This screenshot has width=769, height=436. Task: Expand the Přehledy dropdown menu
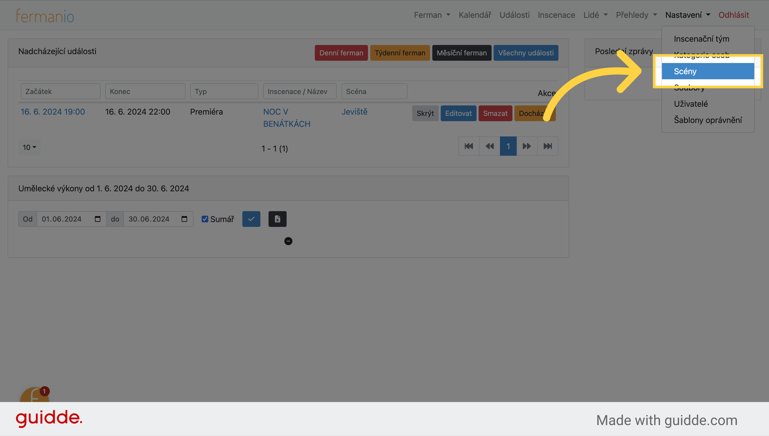click(x=636, y=15)
